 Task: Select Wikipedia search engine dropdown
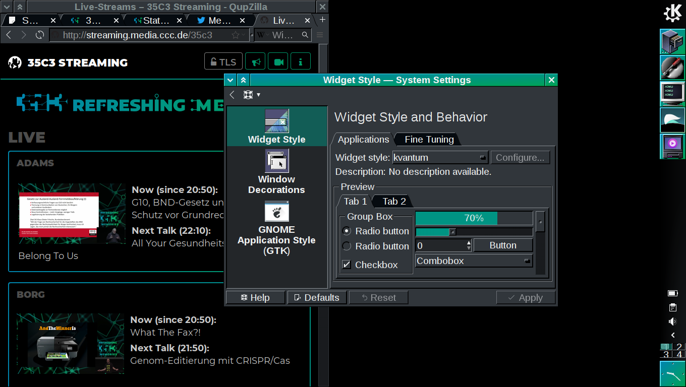click(262, 35)
